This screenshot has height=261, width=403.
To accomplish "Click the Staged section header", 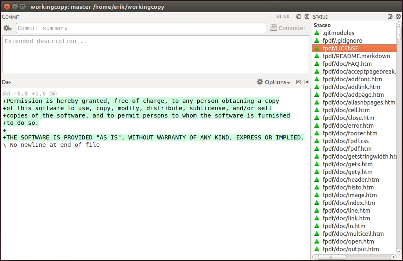I will click(322, 26).
